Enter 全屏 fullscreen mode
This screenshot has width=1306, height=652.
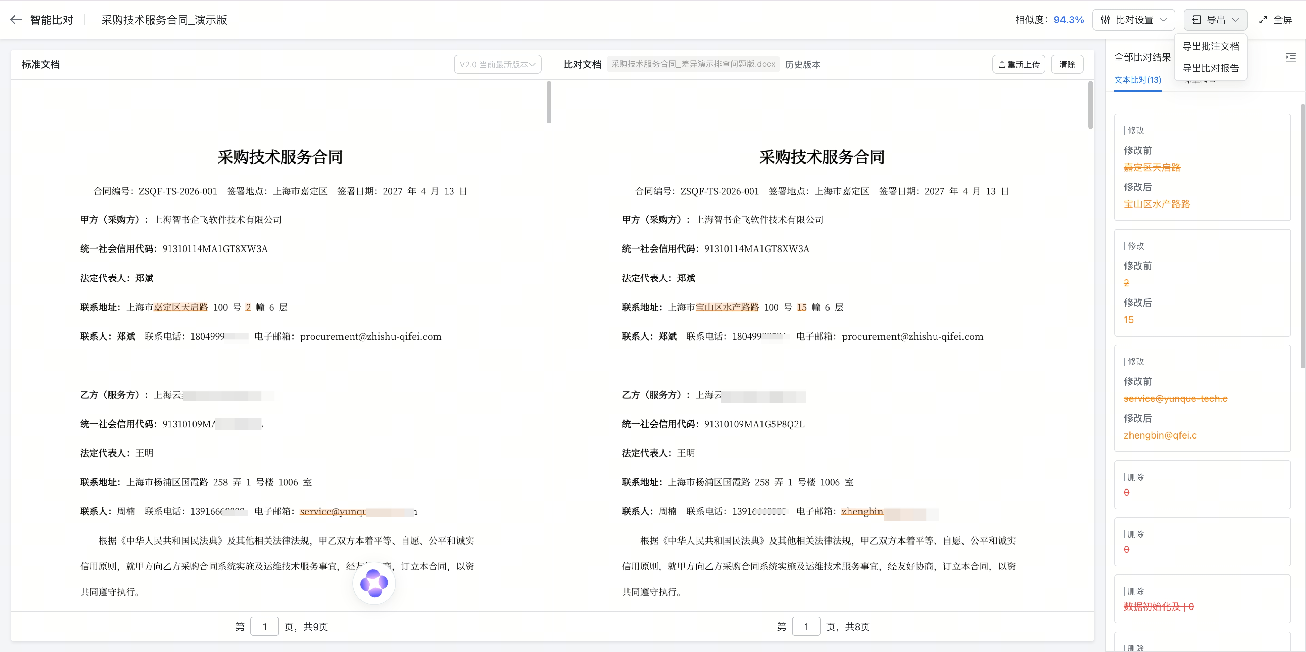[1276, 20]
